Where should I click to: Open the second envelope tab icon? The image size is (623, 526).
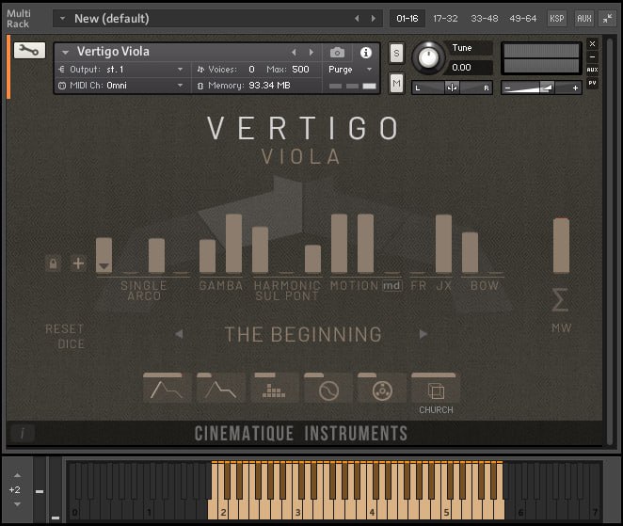point(220,388)
